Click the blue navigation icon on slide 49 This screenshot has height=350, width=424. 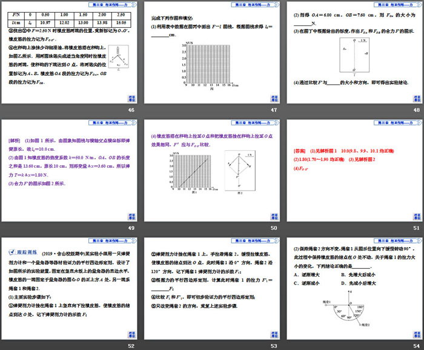131,217
